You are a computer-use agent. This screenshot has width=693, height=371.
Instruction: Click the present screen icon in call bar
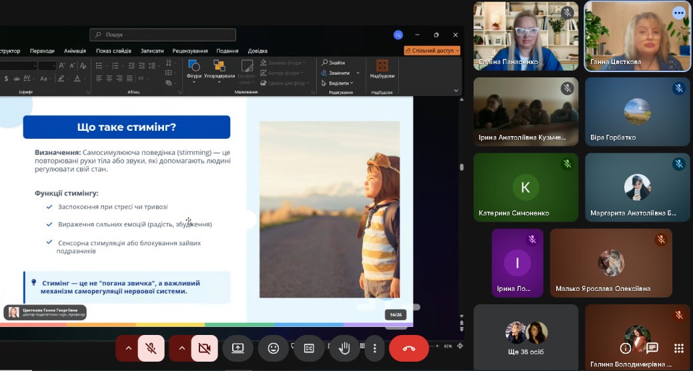pyautogui.click(x=238, y=348)
